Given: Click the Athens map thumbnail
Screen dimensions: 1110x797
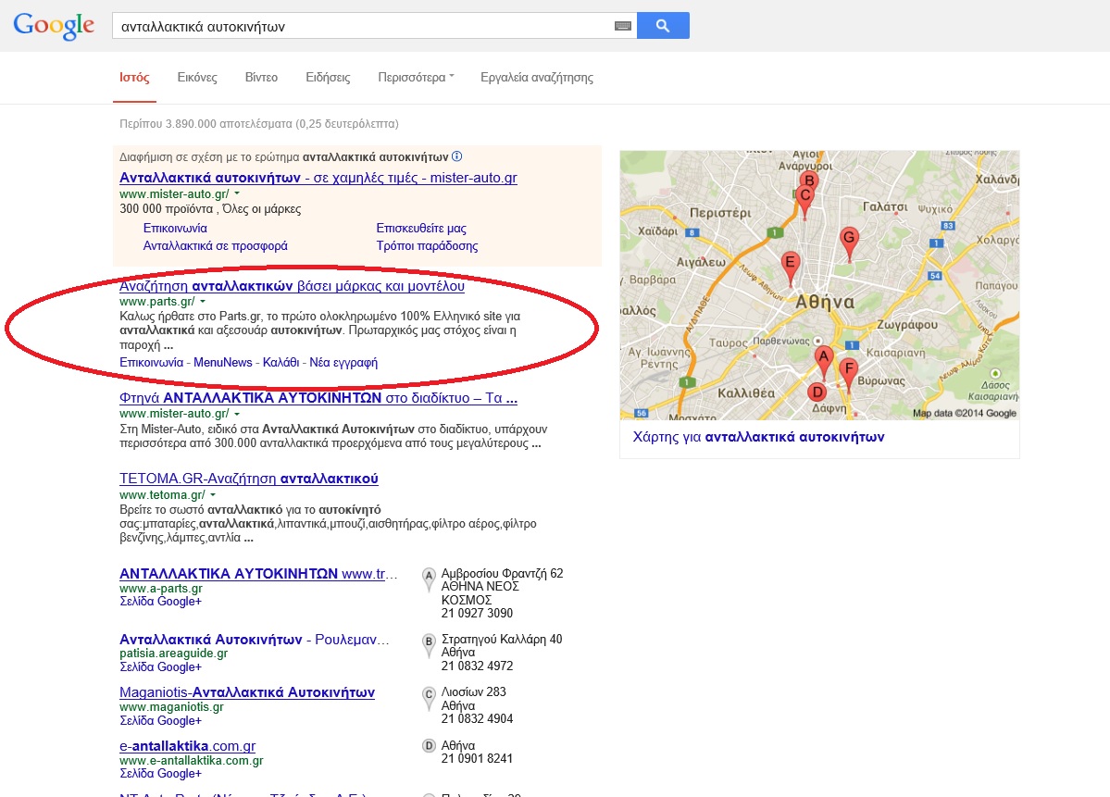Looking at the screenshot, I should [819, 284].
